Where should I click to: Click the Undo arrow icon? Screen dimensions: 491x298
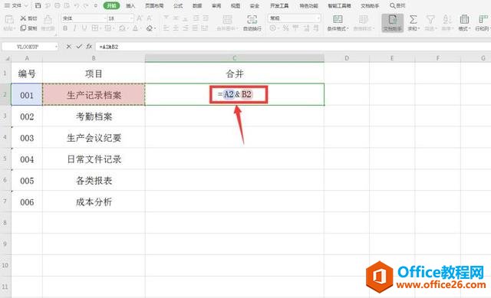77,5
